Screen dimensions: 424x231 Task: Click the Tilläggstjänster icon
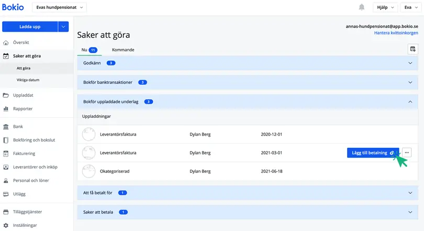tap(6, 212)
